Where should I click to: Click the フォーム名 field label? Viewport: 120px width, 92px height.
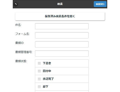[22, 34]
